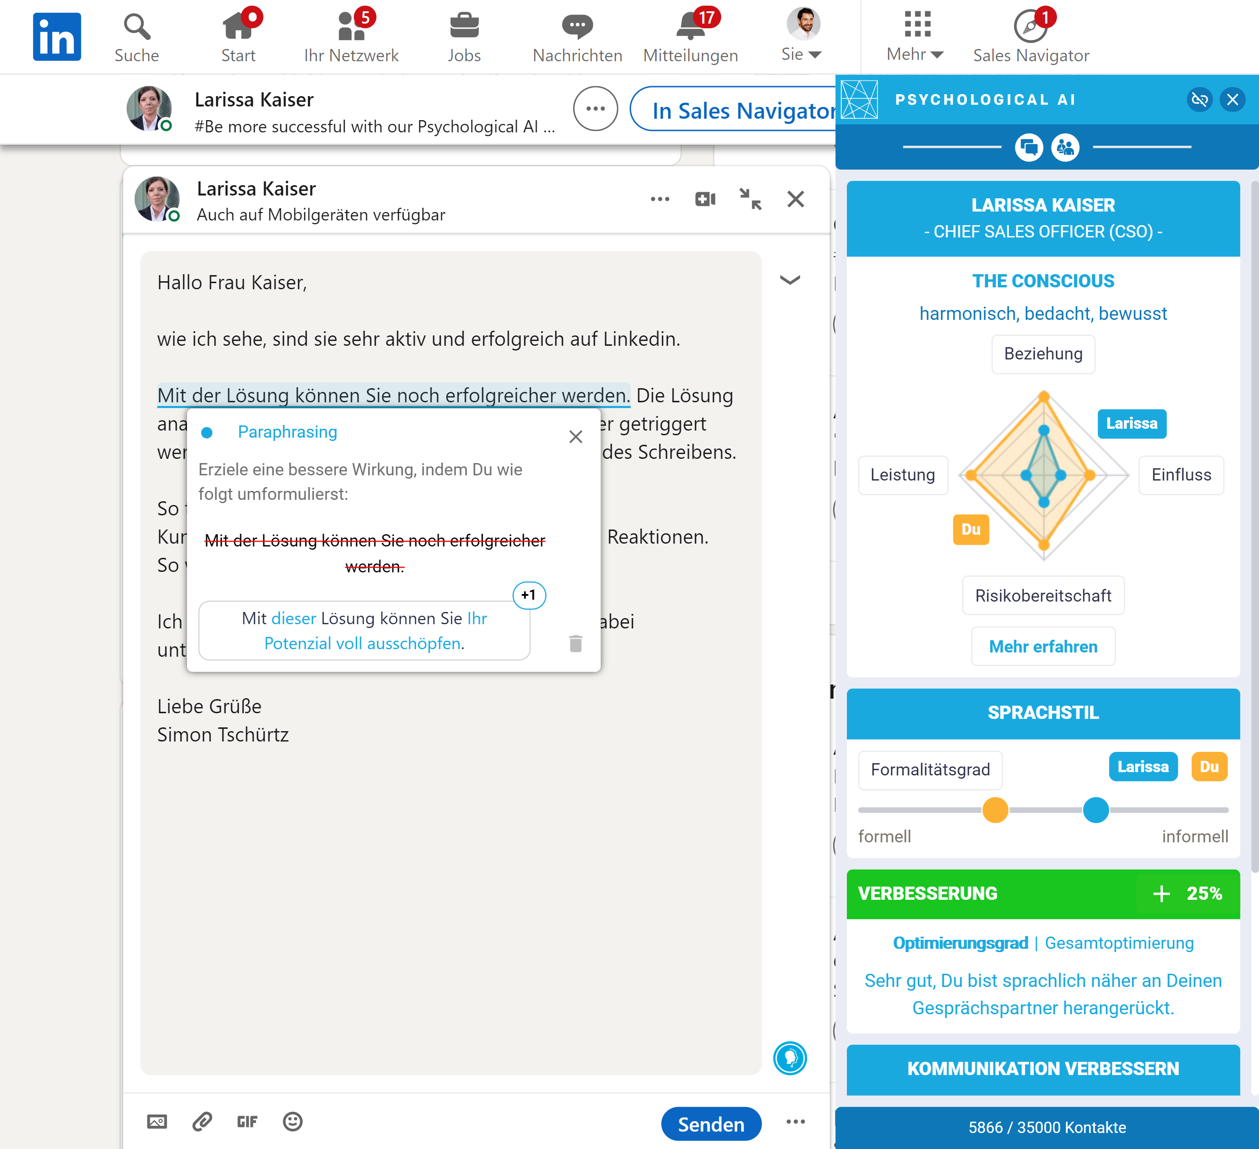Click the Leistung label
1259x1149 pixels.
point(903,475)
